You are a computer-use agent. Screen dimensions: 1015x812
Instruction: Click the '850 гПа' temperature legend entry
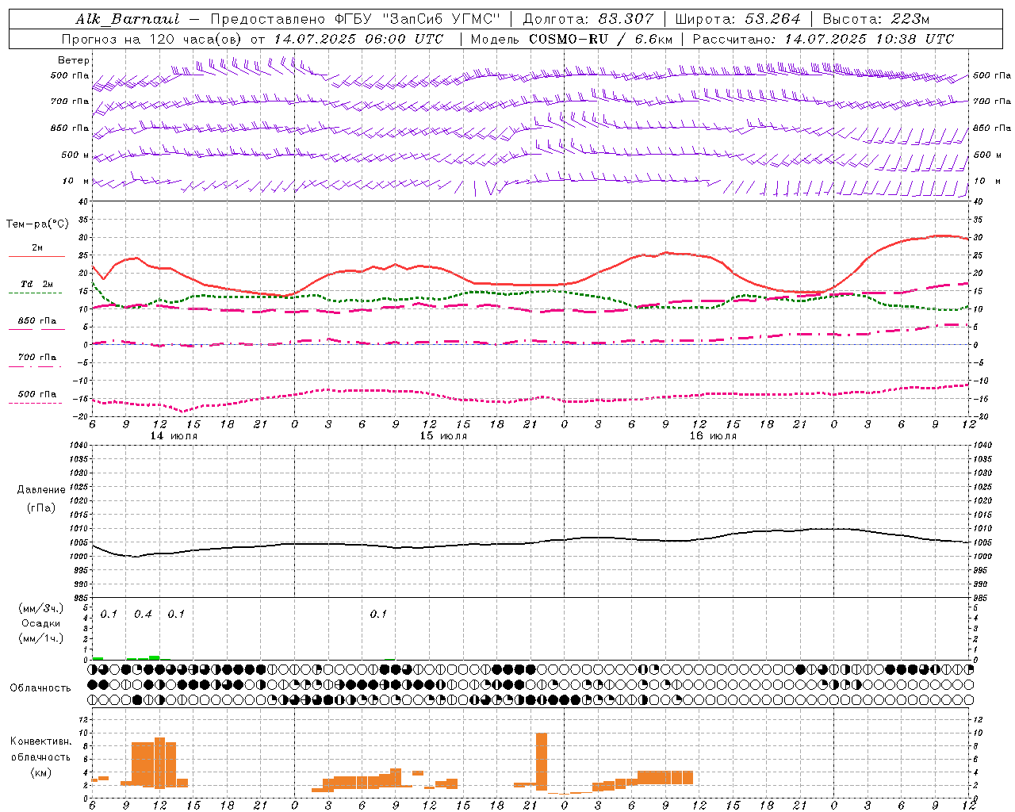37,321
